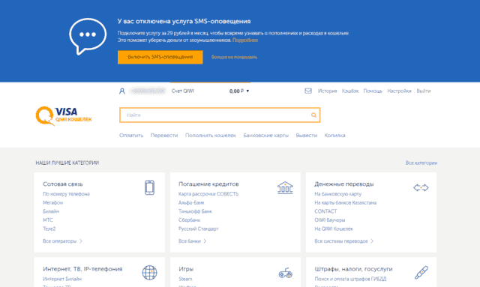Image resolution: width=480 pixels, height=287 pixels.
Task: Click the gamepad icon in Игры card
Action: click(x=285, y=273)
